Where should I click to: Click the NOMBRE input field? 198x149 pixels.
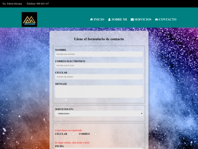pyautogui.click(x=99, y=54)
